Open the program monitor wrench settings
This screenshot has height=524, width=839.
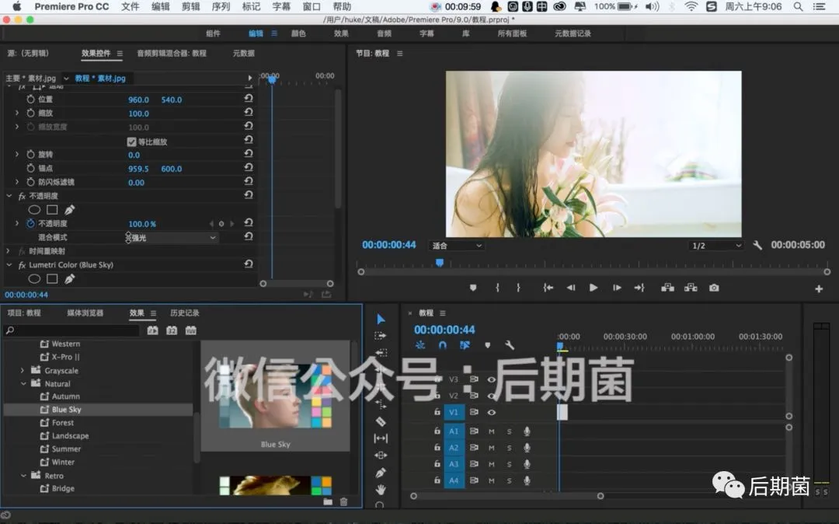tap(757, 245)
